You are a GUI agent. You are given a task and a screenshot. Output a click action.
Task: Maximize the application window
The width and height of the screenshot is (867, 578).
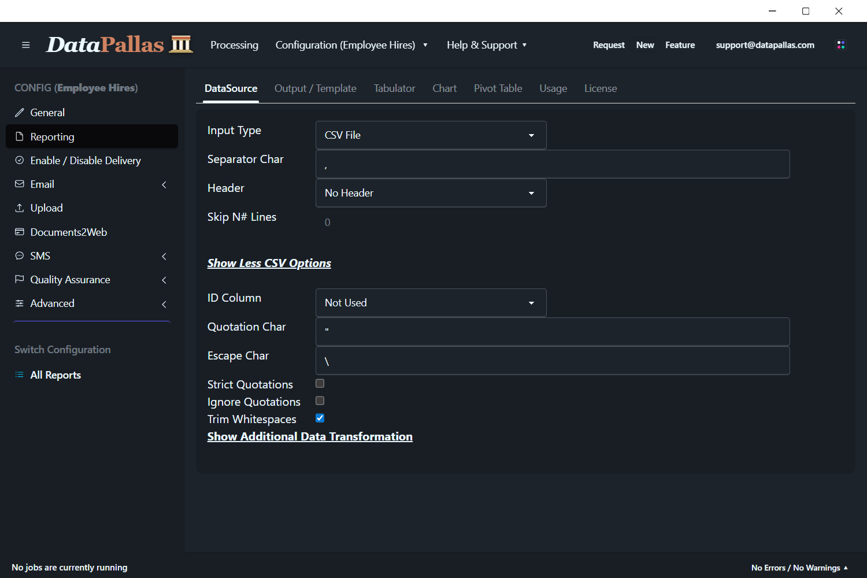806,11
